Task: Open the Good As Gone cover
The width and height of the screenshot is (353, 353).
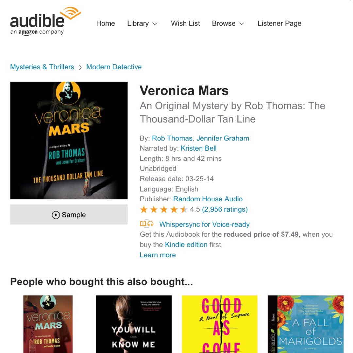Action: click(220, 324)
